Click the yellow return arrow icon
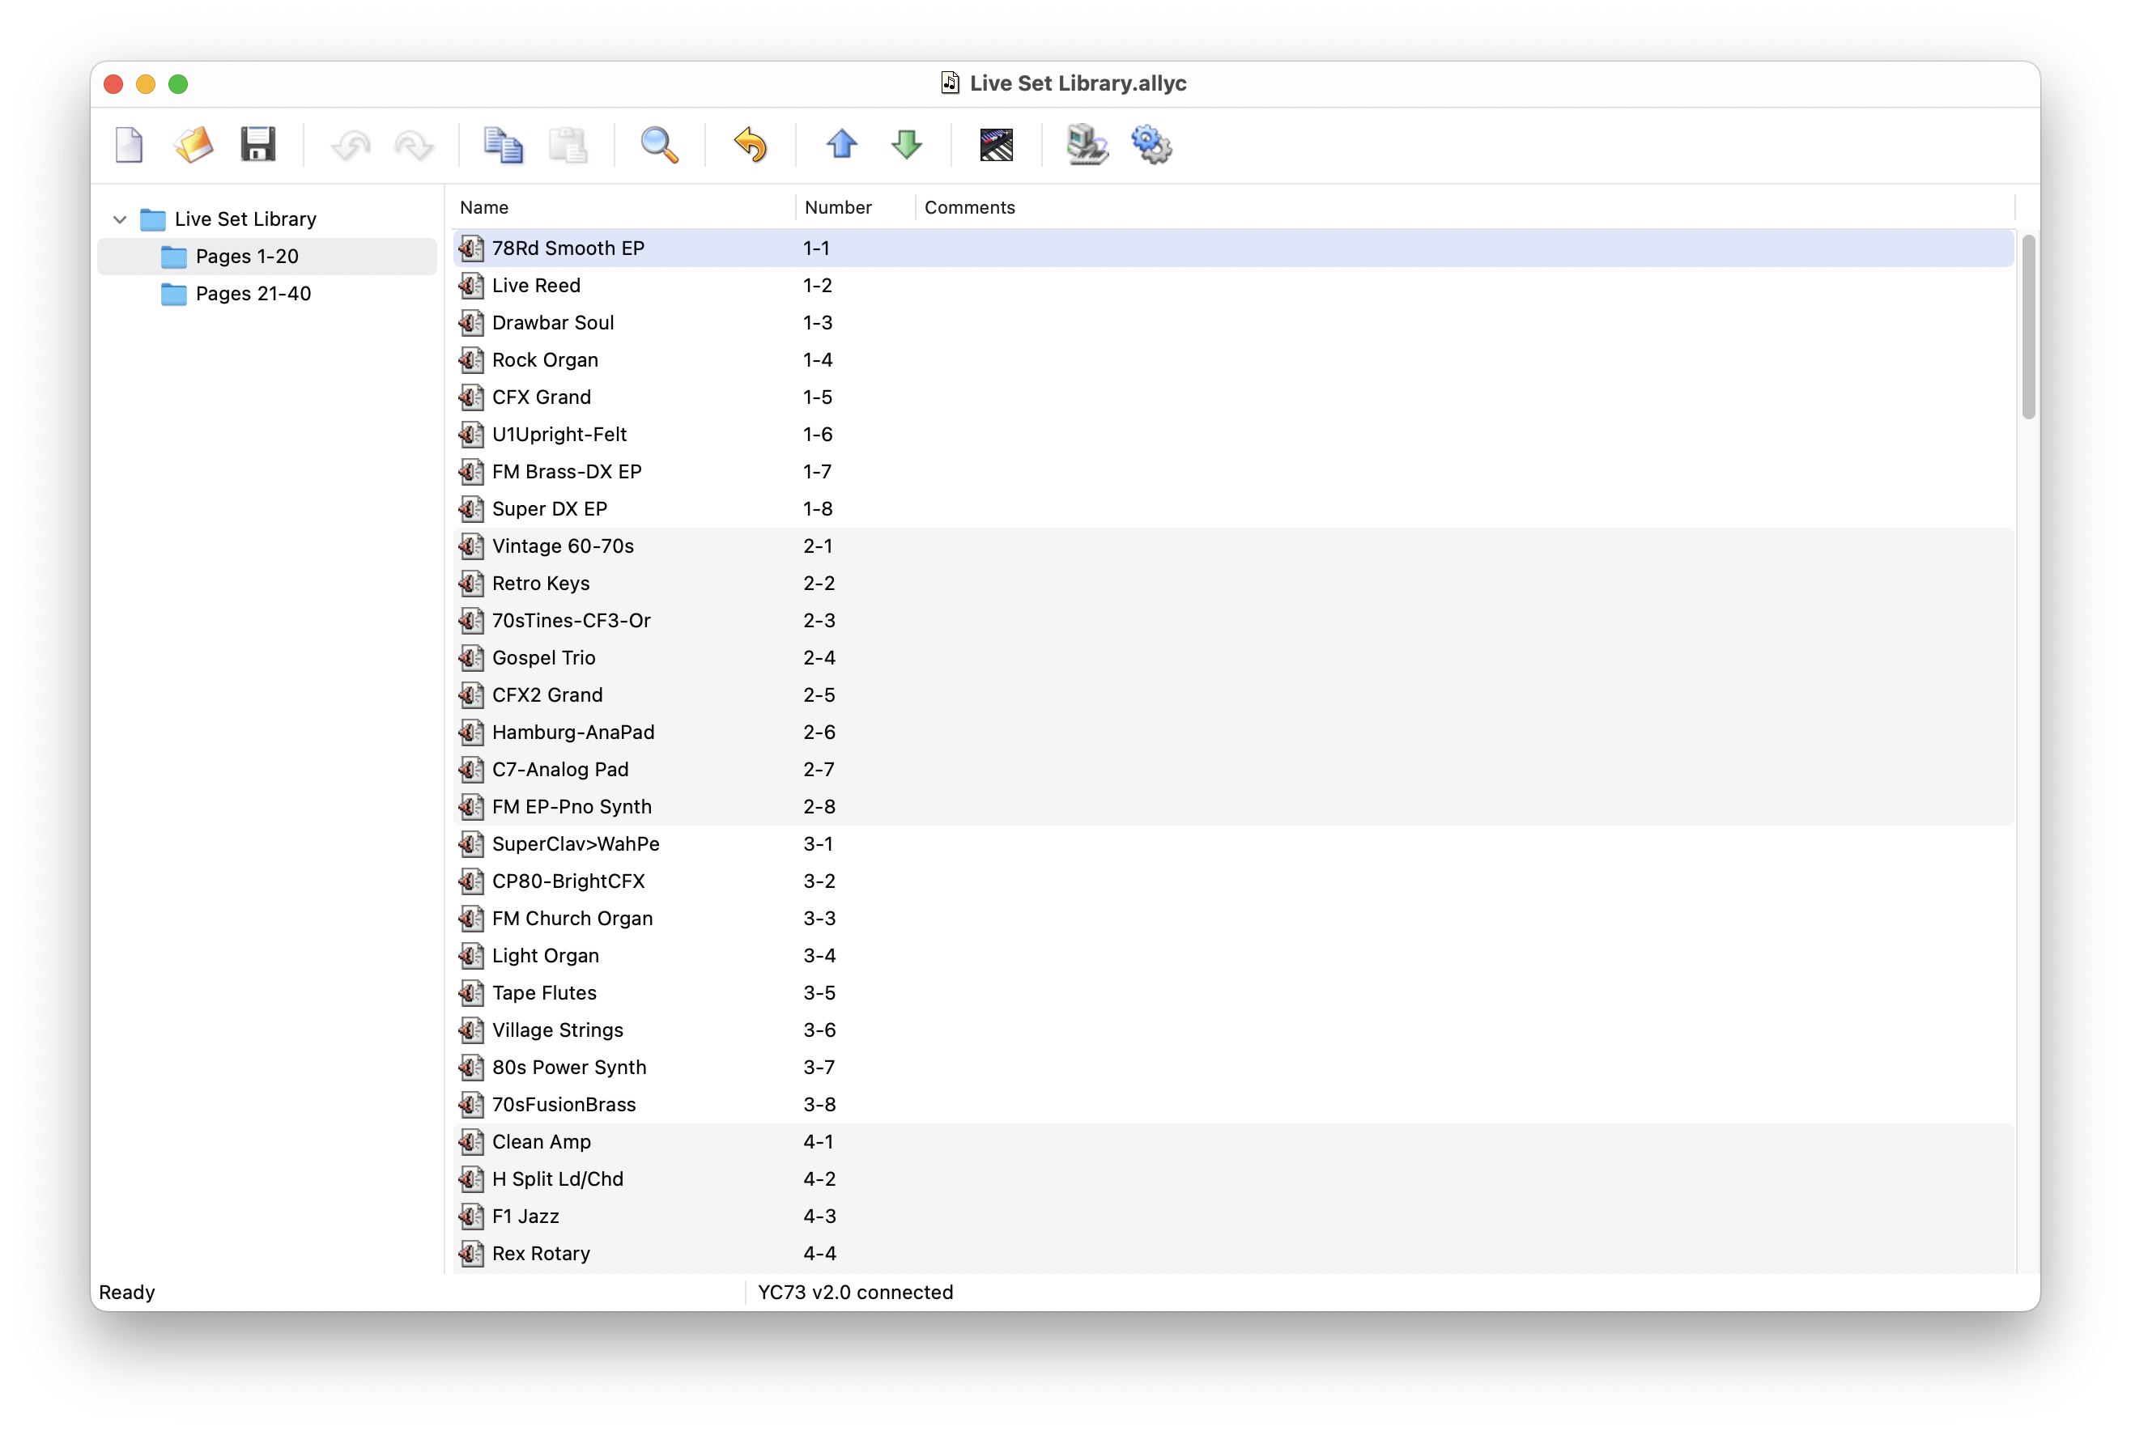Image resolution: width=2131 pixels, height=1431 pixels. pos(751,144)
